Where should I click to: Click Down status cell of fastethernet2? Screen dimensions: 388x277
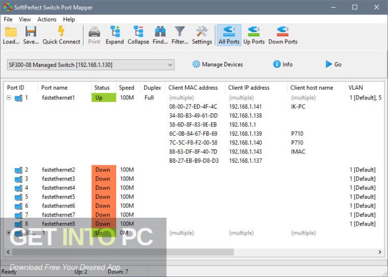click(104, 169)
